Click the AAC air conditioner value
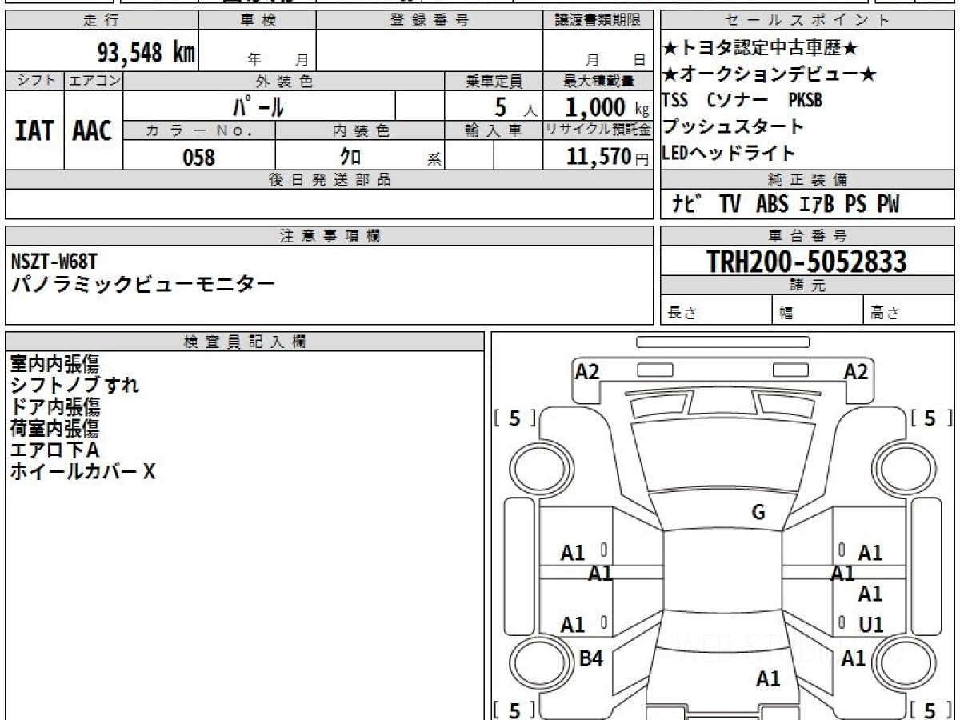Image resolution: width=960 pixels, height=720 pixels. tap(94, 130)
